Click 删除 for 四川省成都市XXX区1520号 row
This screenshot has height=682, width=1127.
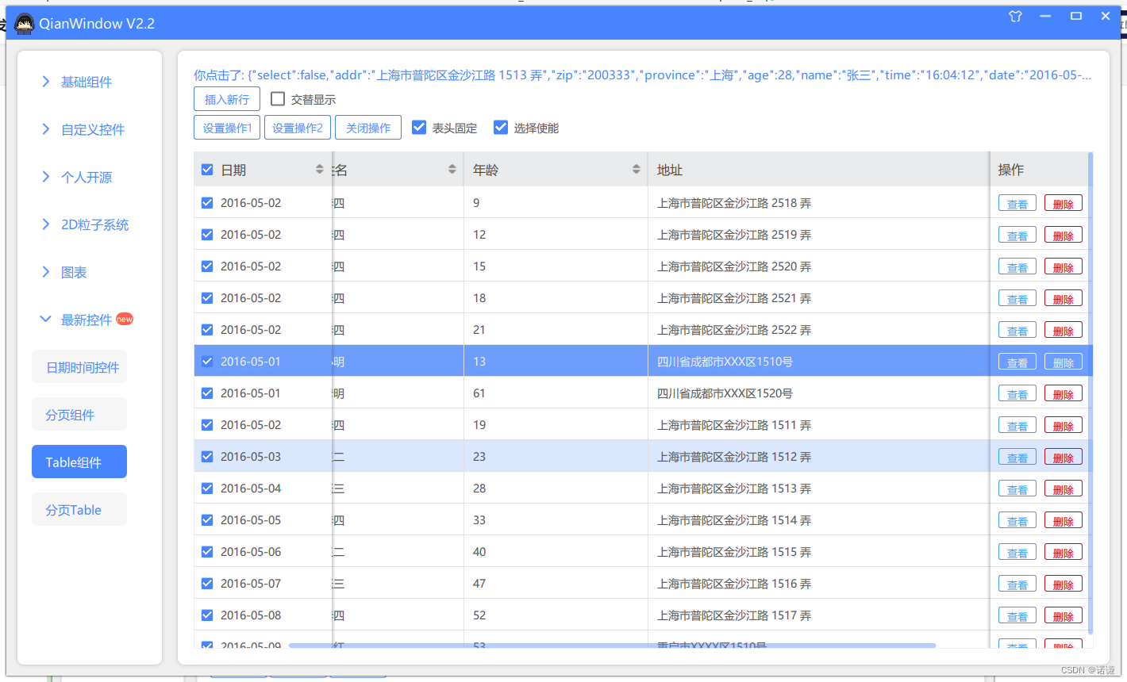coord(1064,394)
